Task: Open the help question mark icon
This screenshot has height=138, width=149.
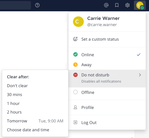Action: [37, 5]
